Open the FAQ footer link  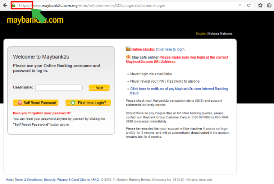click(x=95, y=180)
